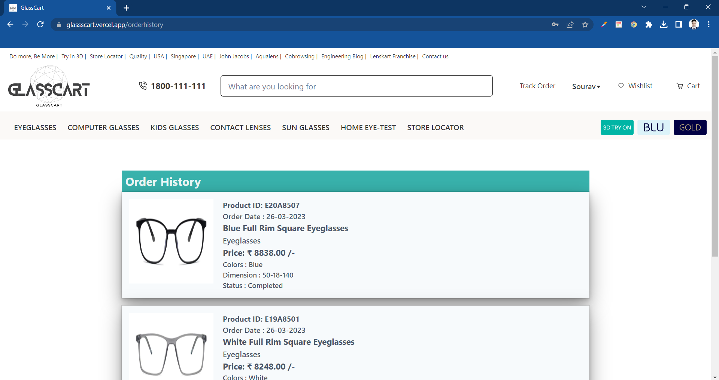Click Singapore link
719x380 pixels.
pos(183,56)
